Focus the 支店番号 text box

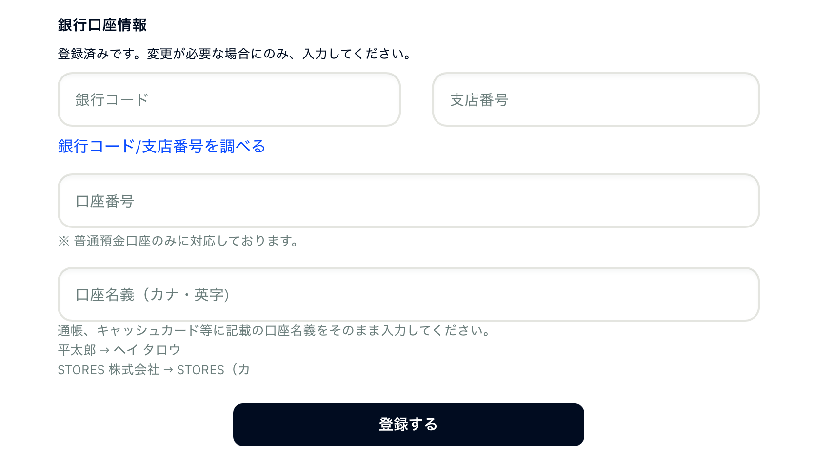(x=596, y=99)
